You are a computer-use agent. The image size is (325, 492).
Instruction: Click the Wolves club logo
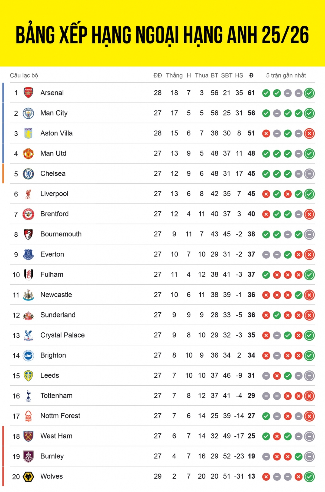point(28,477)
